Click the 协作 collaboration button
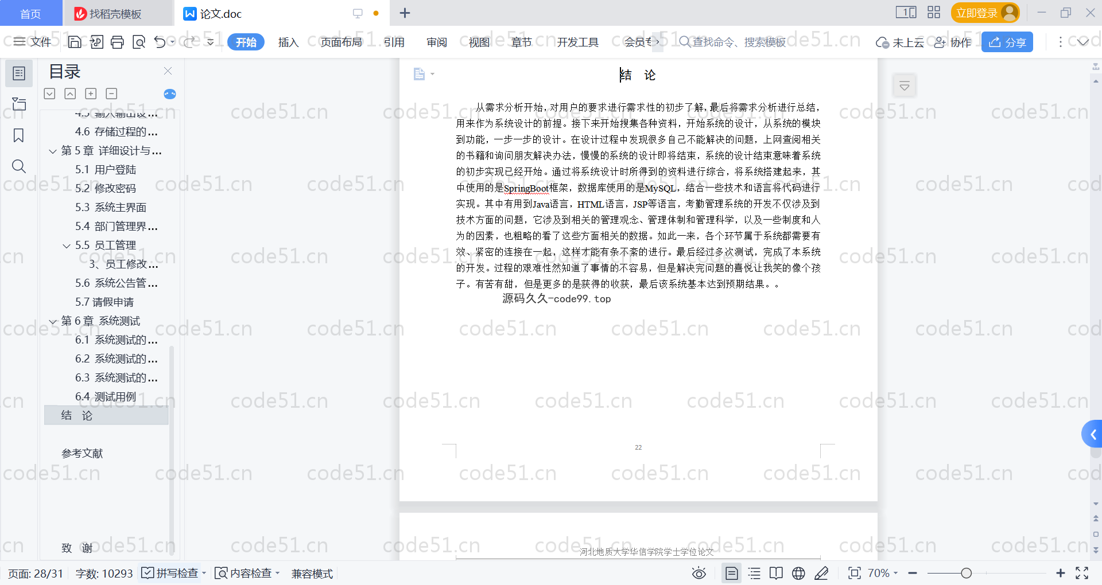 [x=953, y=42]
